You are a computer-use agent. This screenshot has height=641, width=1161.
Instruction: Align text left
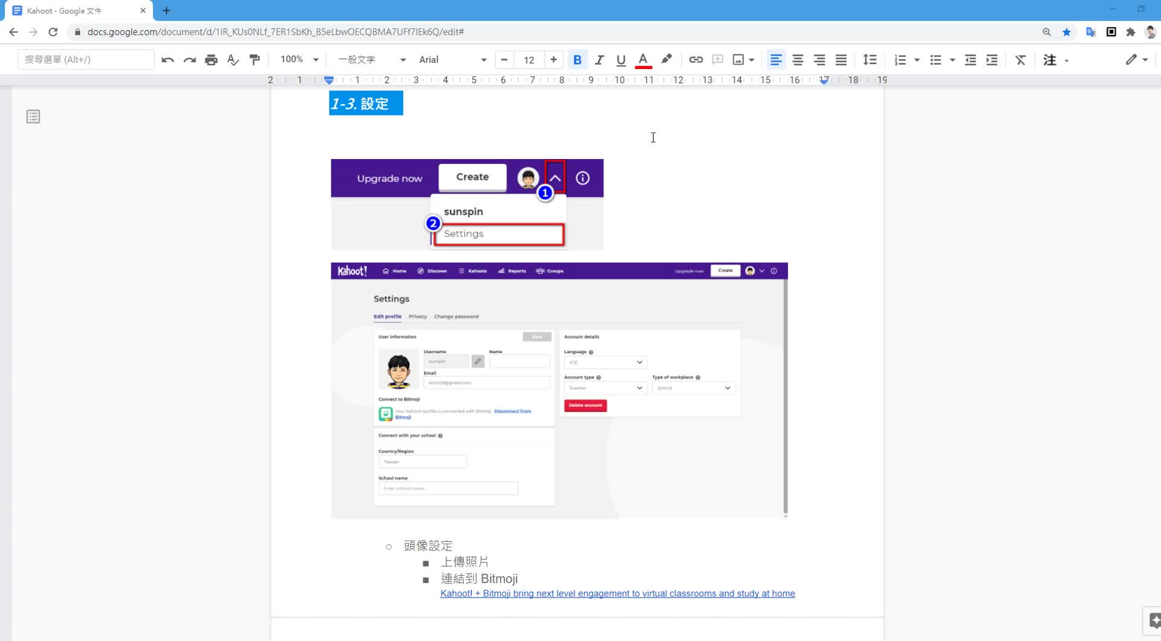point(776,59)
